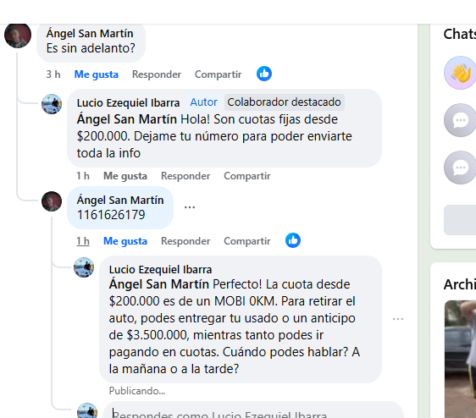
Task: Open three-dots menu beside 1161626179 comment
Action: (x=190, y=207)
